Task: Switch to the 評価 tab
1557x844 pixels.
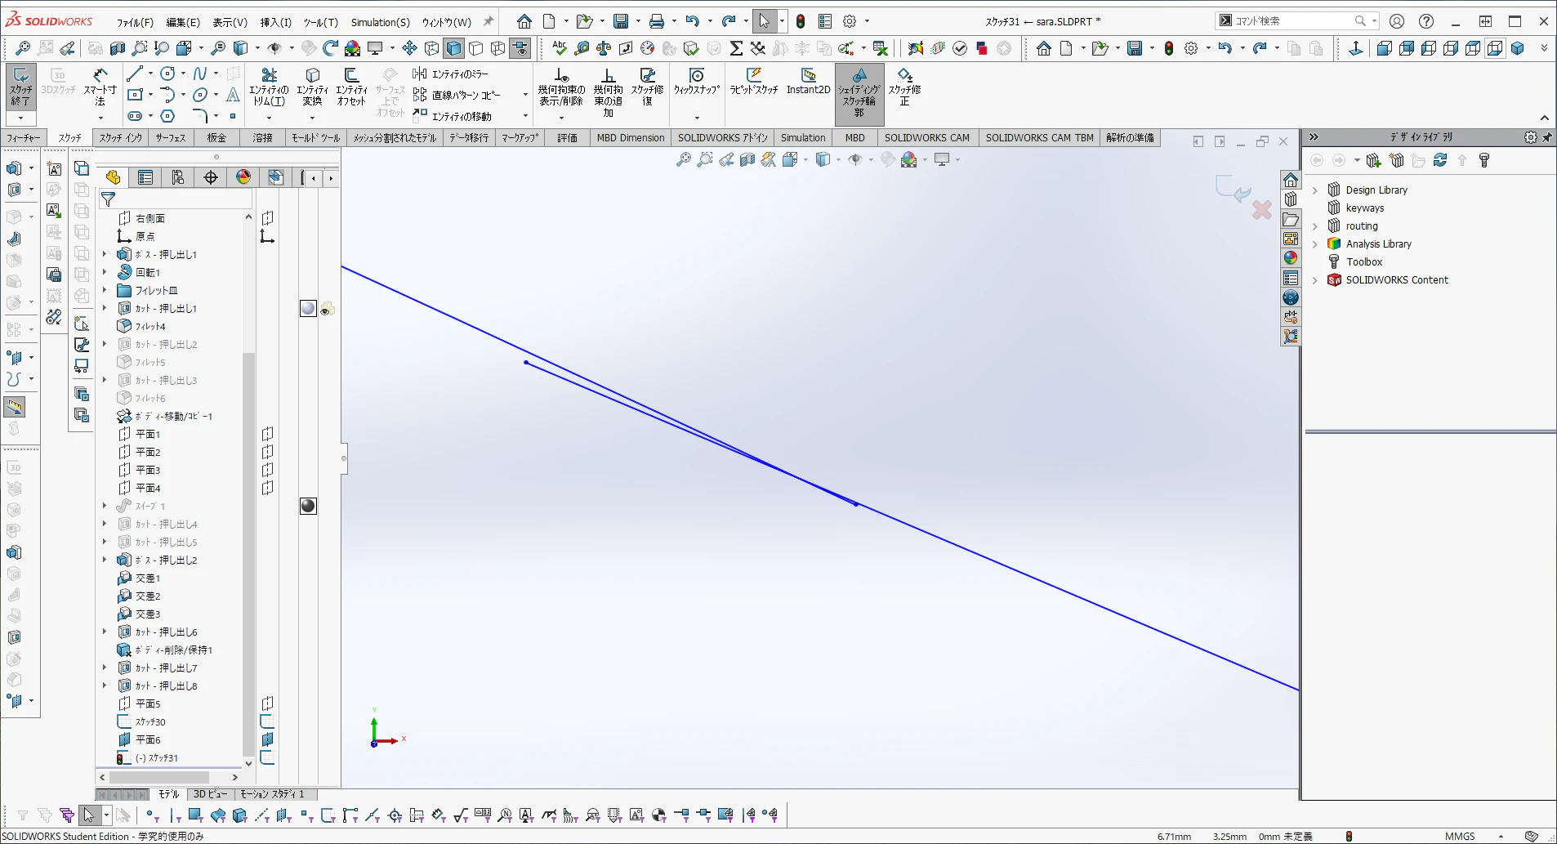Action: click(x=567, y=138)
